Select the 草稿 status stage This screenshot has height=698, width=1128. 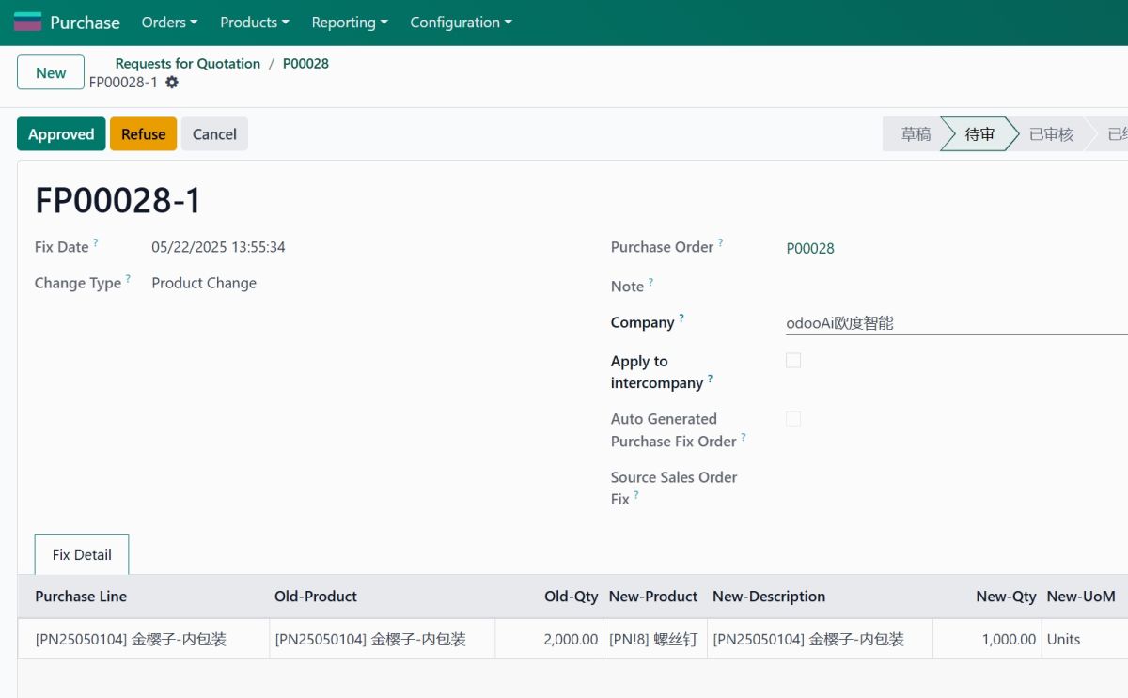pyautogui.click(x=915, y=134)
